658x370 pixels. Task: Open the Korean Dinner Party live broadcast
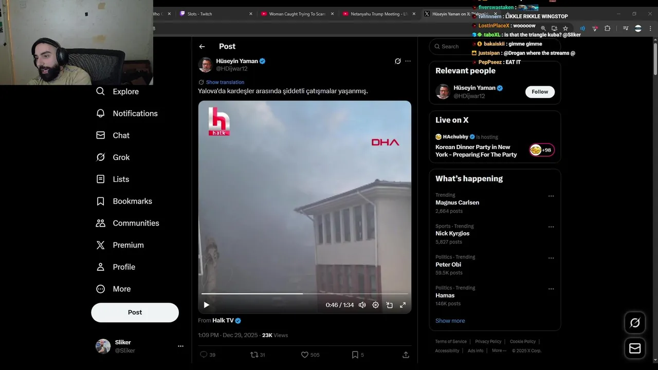tap(476, 151)
